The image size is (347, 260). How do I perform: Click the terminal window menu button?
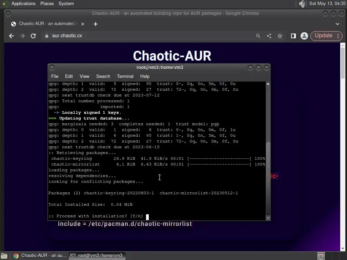[x=52, y=67]
